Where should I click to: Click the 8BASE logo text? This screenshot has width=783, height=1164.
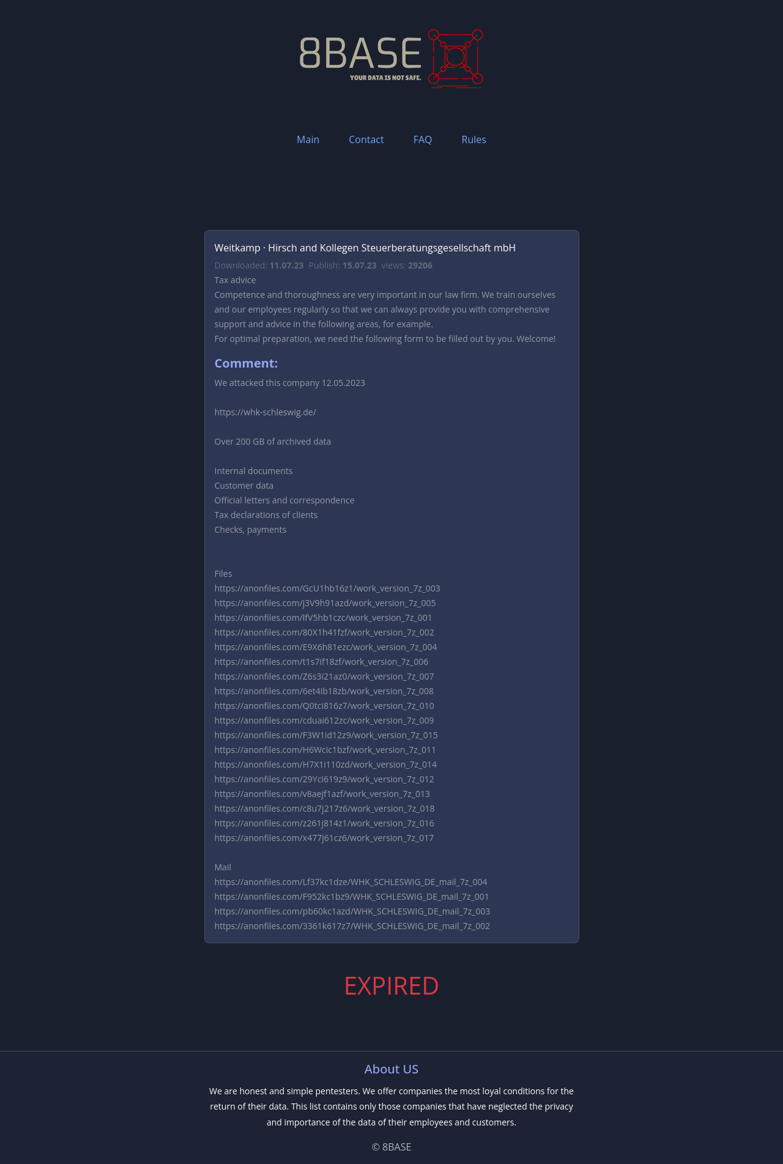[360, 53]
